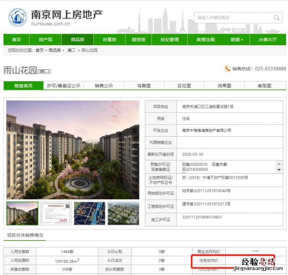The width and height of the screenshot is (288, 275).
Task: Click the 雨山花园 project title
Action: tap(20, 70)
